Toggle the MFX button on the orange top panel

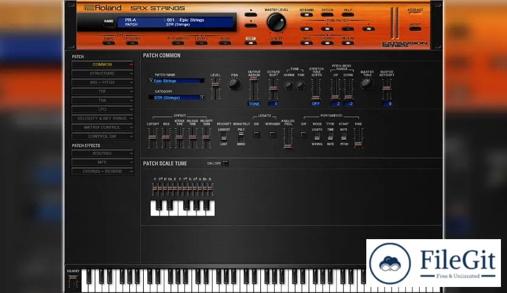tap(306, 43)
